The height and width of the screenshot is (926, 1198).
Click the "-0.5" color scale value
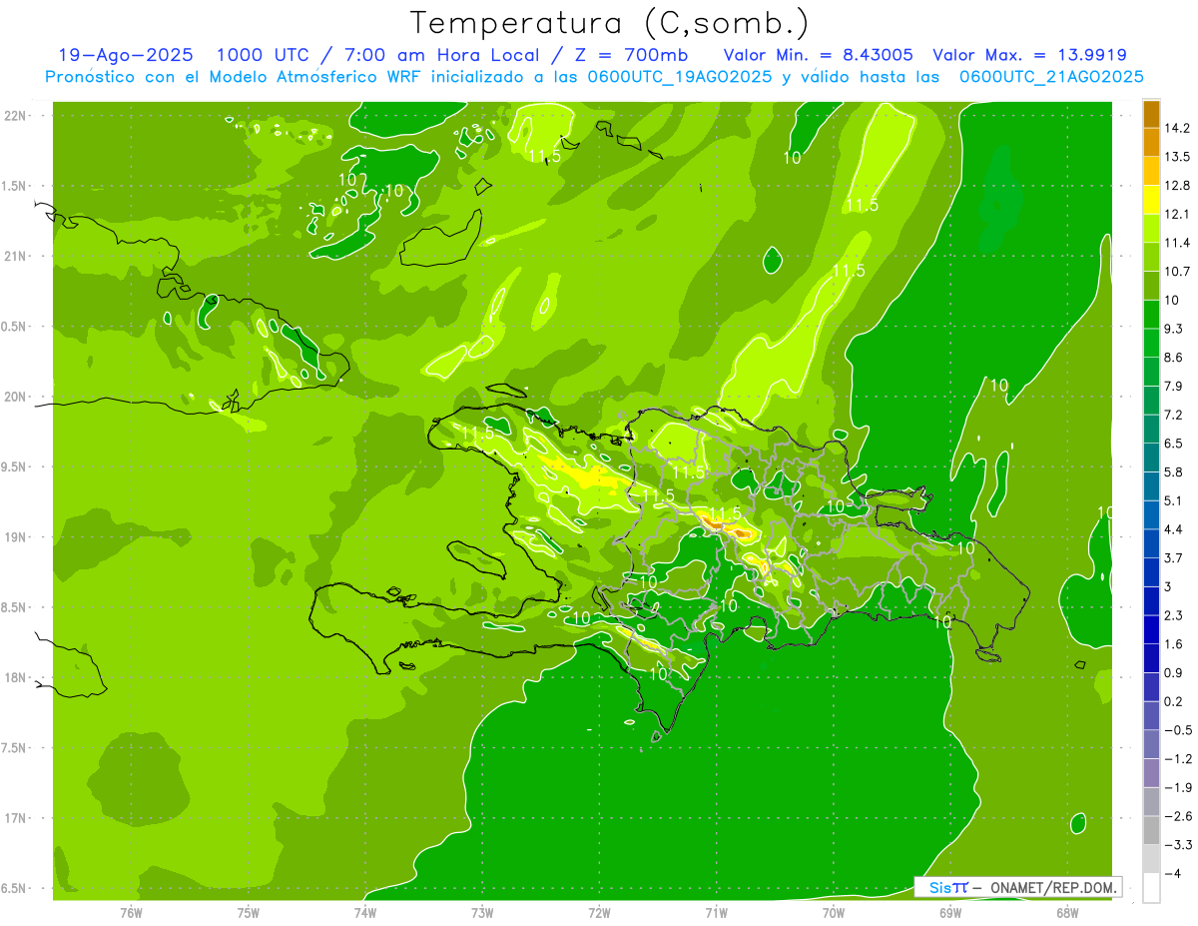tap(1176, 730)
